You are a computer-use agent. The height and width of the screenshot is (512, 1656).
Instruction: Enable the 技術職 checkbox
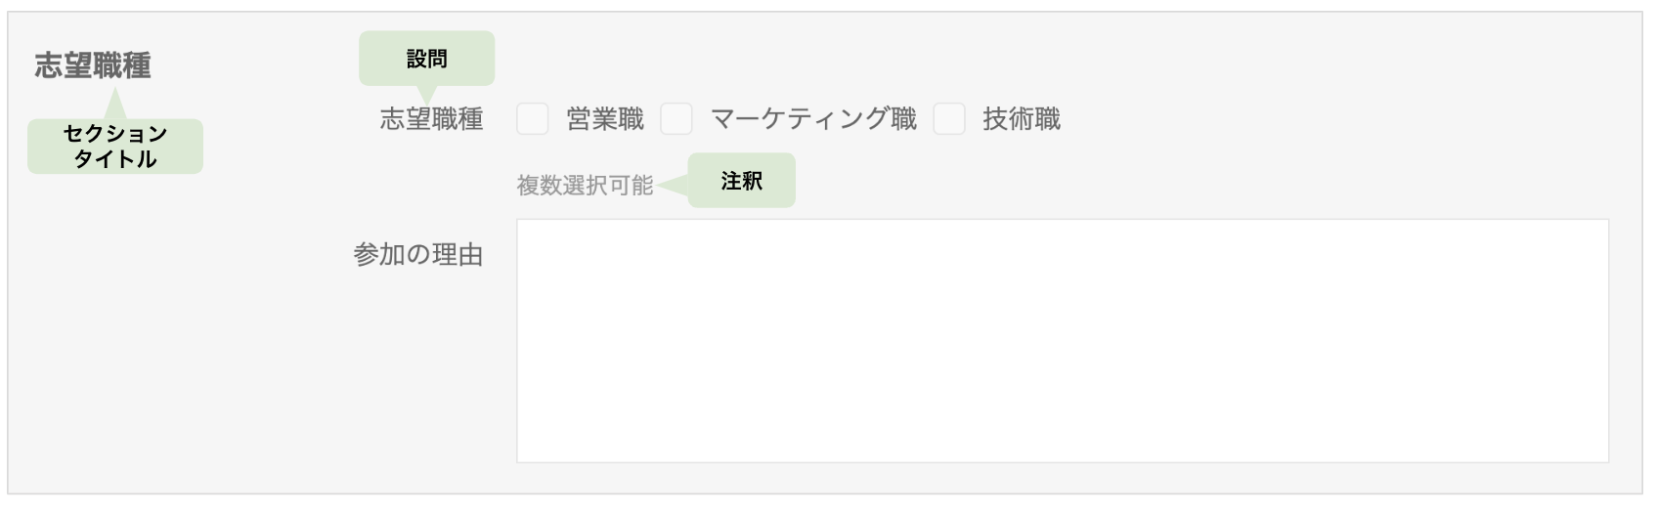(949, 119)
